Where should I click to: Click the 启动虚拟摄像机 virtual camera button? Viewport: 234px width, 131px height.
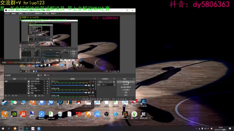(x=126, y=87)
